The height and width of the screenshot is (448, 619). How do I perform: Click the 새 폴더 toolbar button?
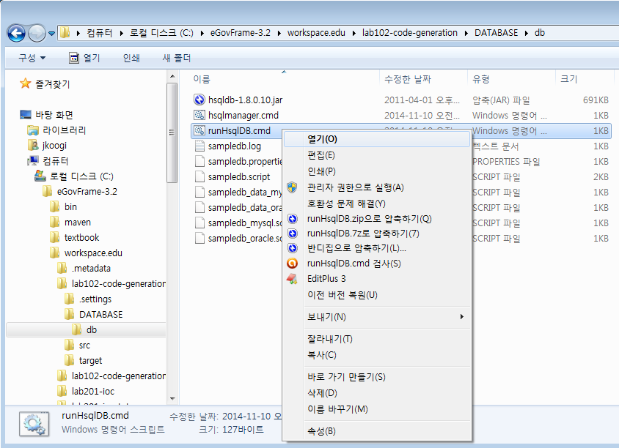coord(176,58)
